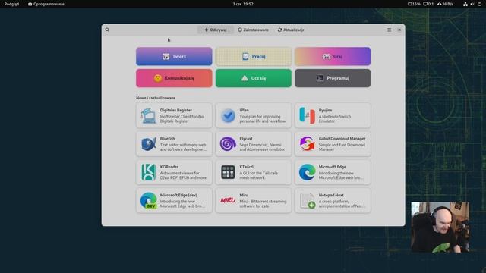Image resolution: width=486 pixels, height=273 pixels.
Task: Click 'Simple and Fast Download Manager' description
Action: (x=342, y=147)
